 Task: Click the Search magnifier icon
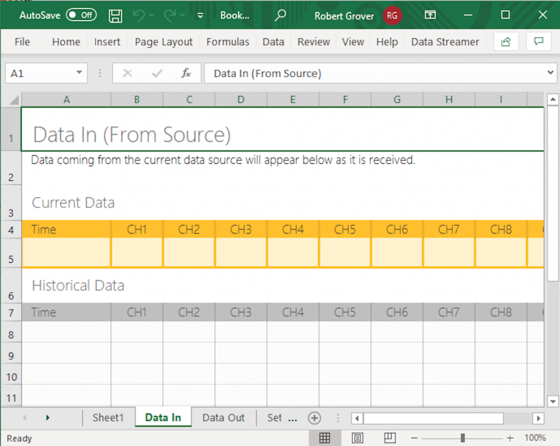(x=281, y=15)
